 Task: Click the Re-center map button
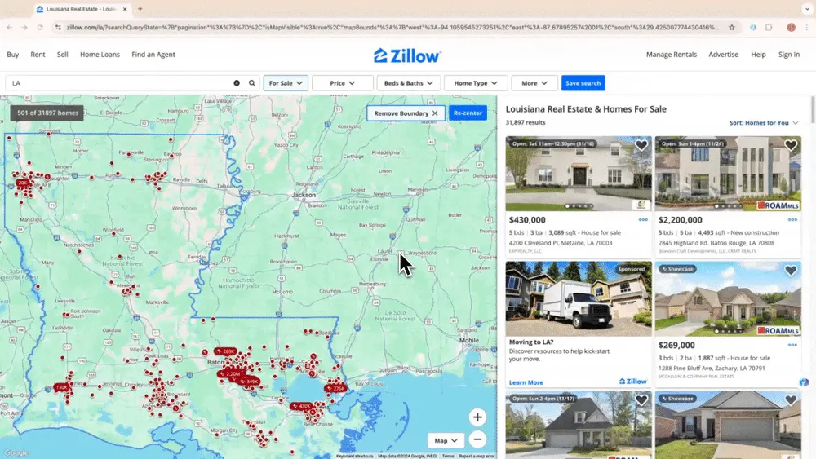(468, 113)
